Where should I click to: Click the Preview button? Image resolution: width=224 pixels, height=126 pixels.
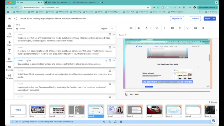(195, 19)
